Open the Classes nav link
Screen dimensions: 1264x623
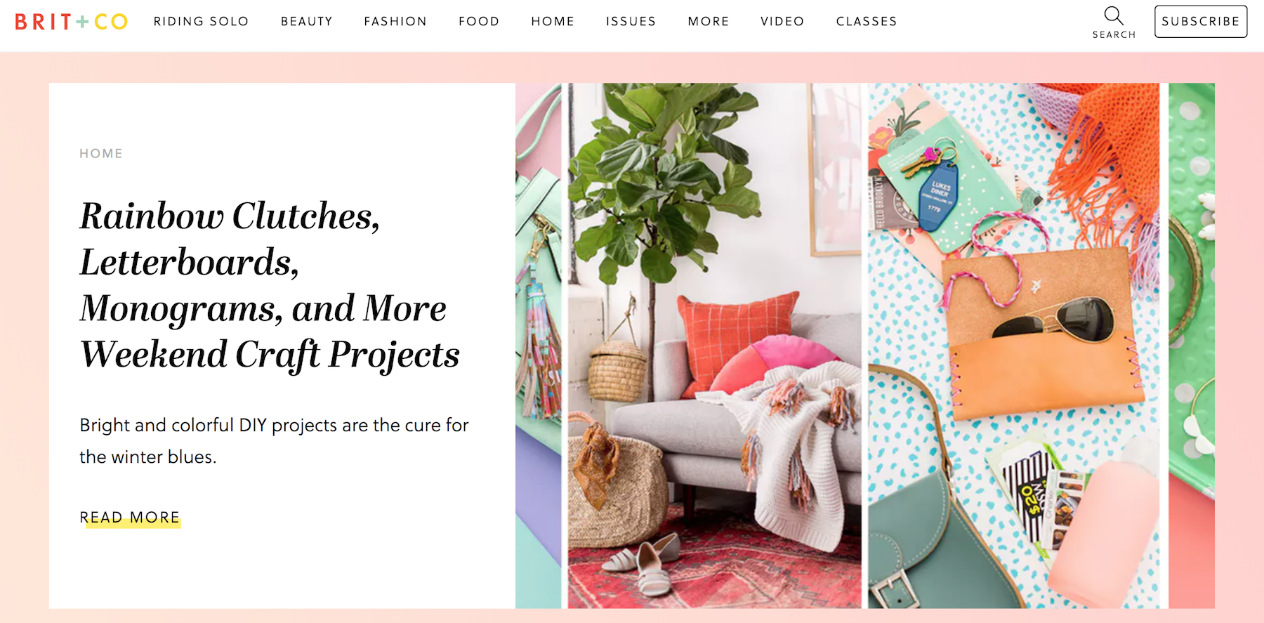pyautogui.click(x=867, y=22)
